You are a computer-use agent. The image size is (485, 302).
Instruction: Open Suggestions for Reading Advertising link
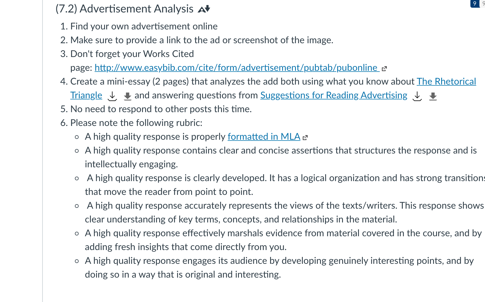(334, 95)
